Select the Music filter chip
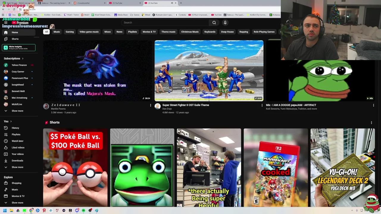The image size is (381, 214). pyautogui.click(x=57, y=32)
